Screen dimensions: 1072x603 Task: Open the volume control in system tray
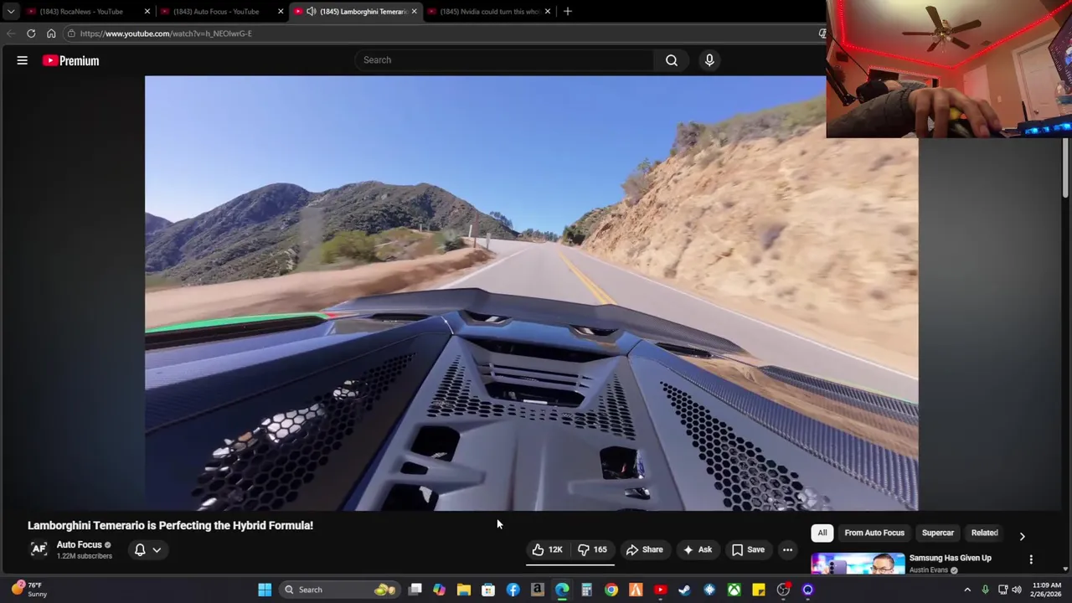click(x=1017, y=590)
